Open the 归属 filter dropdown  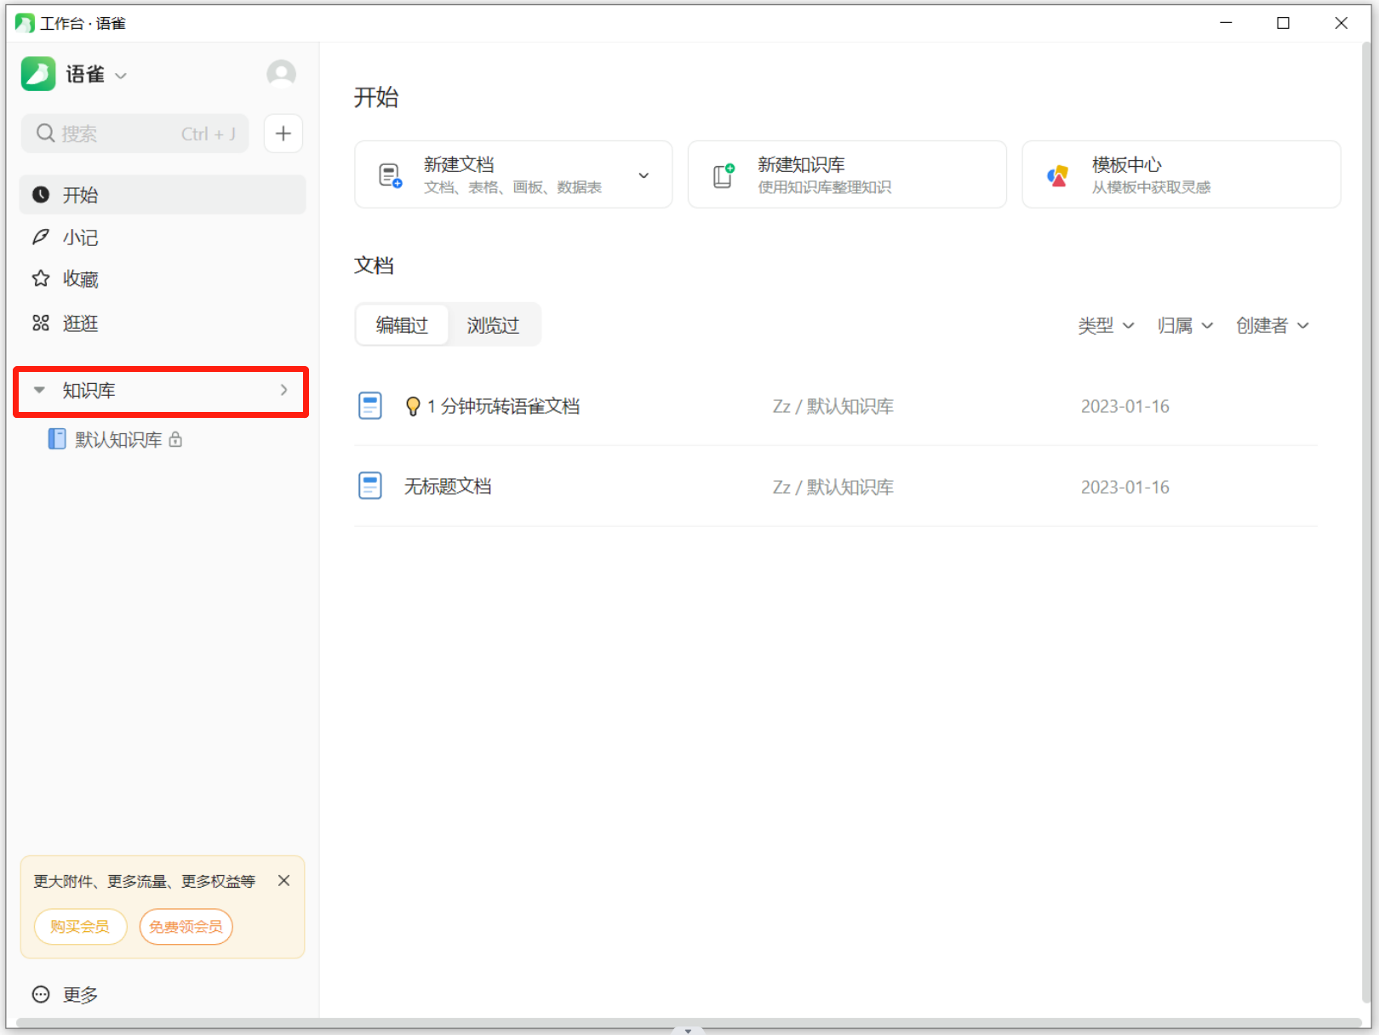(1185, 325)
